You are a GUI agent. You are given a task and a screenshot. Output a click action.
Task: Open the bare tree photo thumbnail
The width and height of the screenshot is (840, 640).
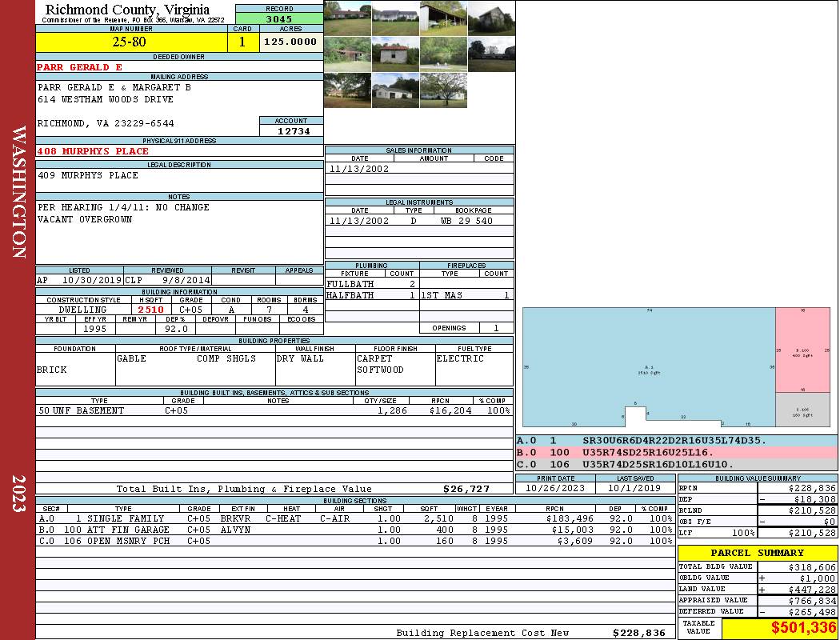442,90
